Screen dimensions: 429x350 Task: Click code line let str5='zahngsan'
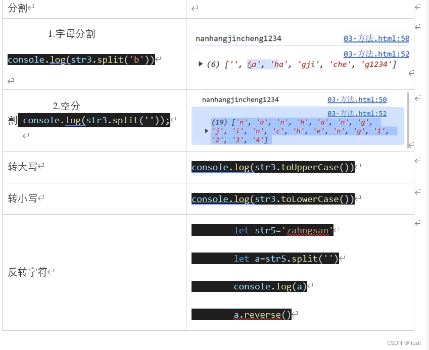[262, 230]
